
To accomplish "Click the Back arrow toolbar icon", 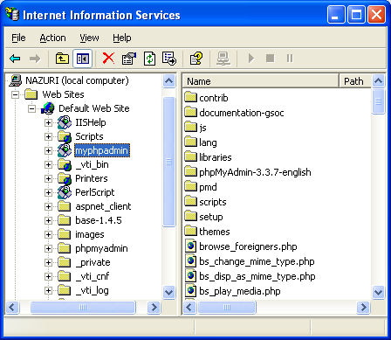I will 15,59.
